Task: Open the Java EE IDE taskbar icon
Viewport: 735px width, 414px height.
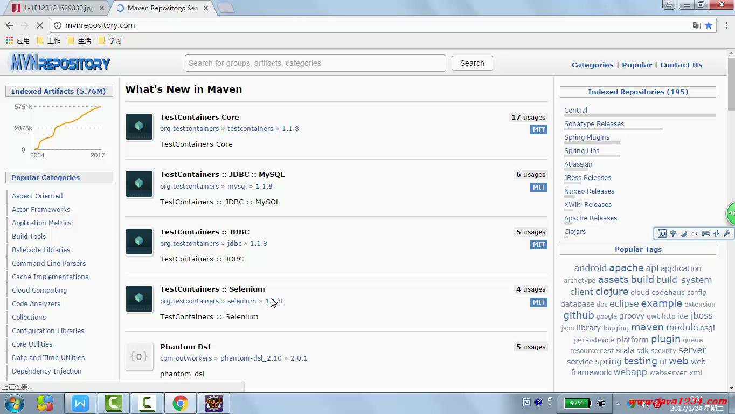Action: click(214, 403)
